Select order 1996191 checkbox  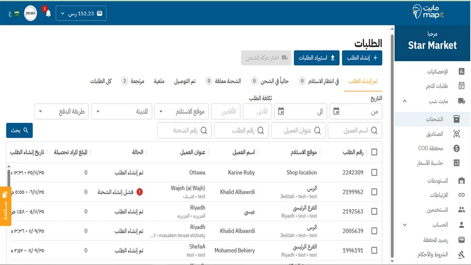coord(374,250)
